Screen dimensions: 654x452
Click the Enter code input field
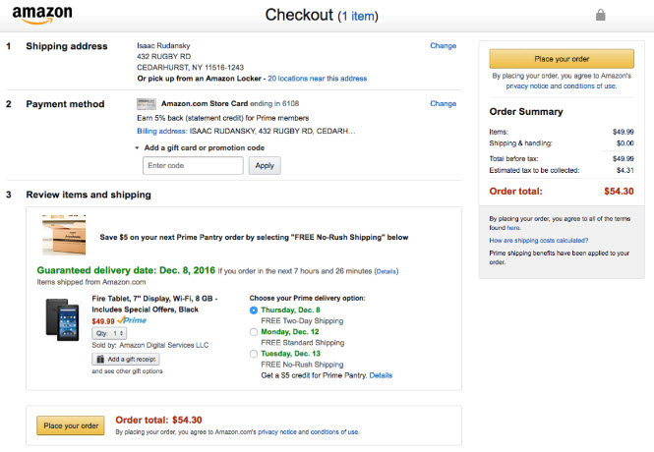(192, 166)
